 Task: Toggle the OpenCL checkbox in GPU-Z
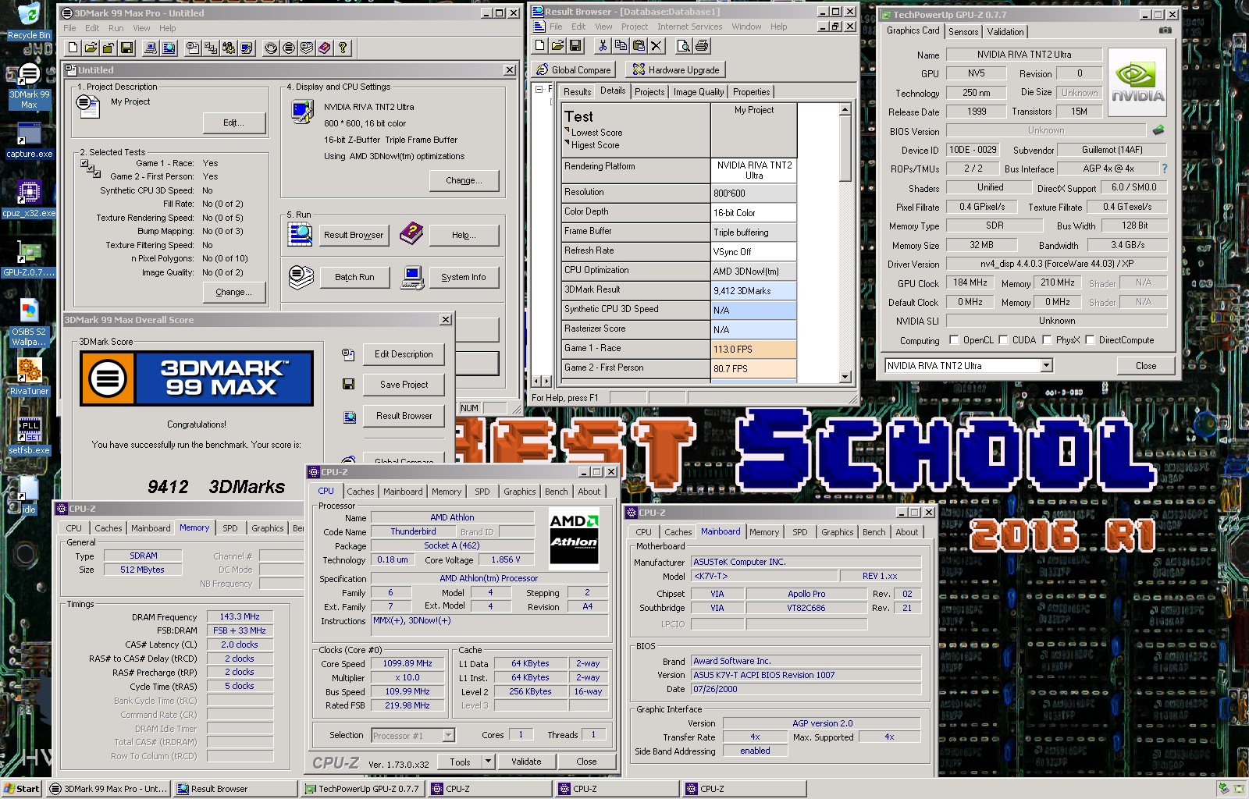coord(954,340)
